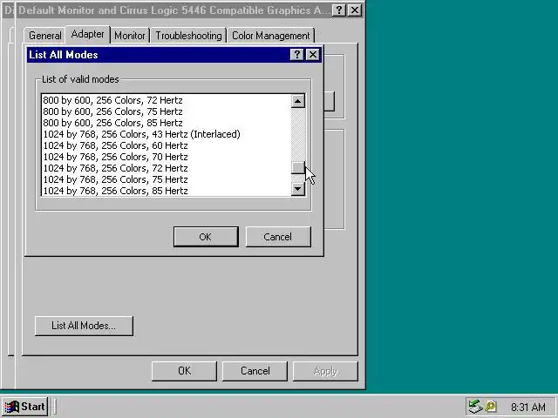Confirm with OK in List All Modes dialog
558x418 pixels.
[x=206, y=237]
